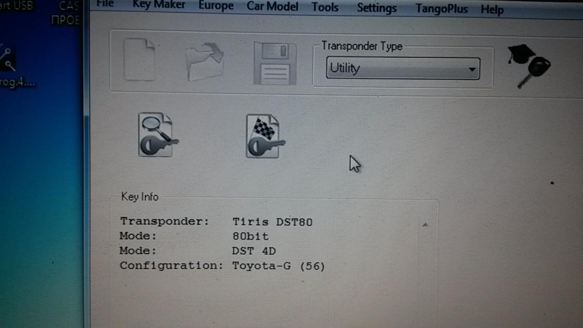Click the Key Info scroll up arrow
583x328 pixels.
tap(425, 225)
